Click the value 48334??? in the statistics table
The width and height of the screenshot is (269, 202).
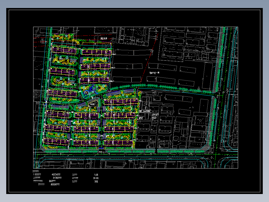coord(56,174)
